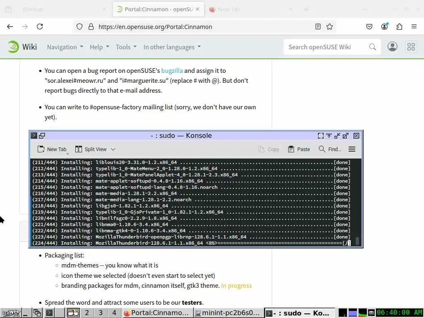The width and height of the screenshot is (424, 318).
Task: Switch to workspace 4 in taskbar
Action: coord(114,313)
